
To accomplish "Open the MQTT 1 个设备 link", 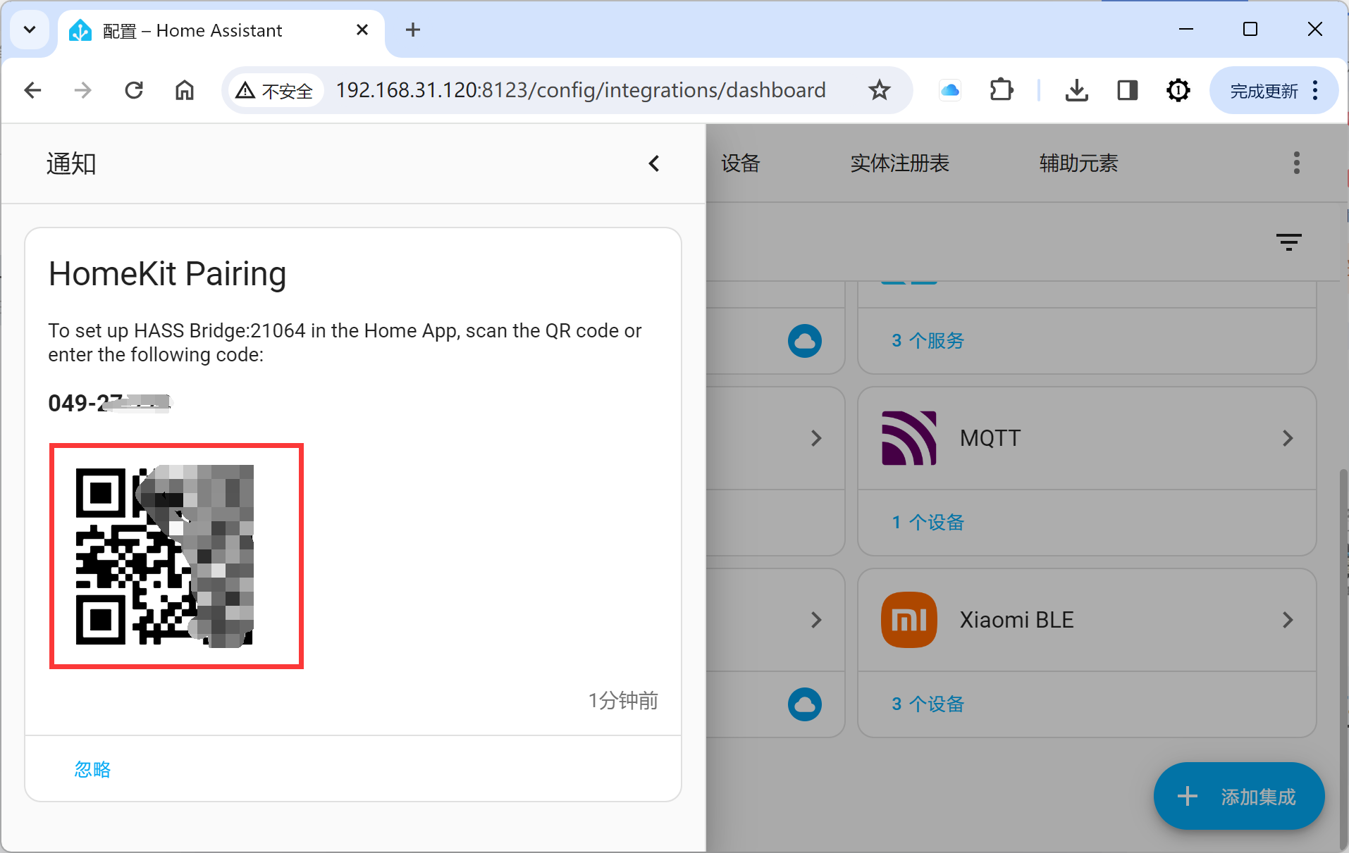I will point(928,523).
